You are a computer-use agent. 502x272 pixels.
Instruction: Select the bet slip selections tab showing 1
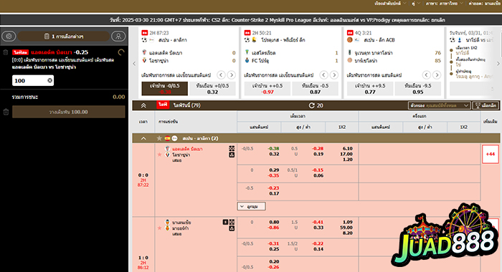(x=63, y=36)
